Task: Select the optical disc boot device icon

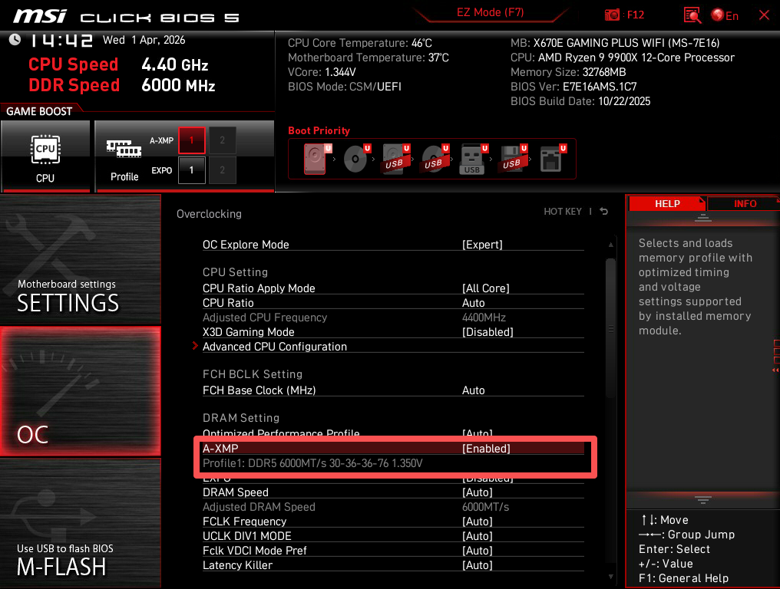Action: [355, 159]
